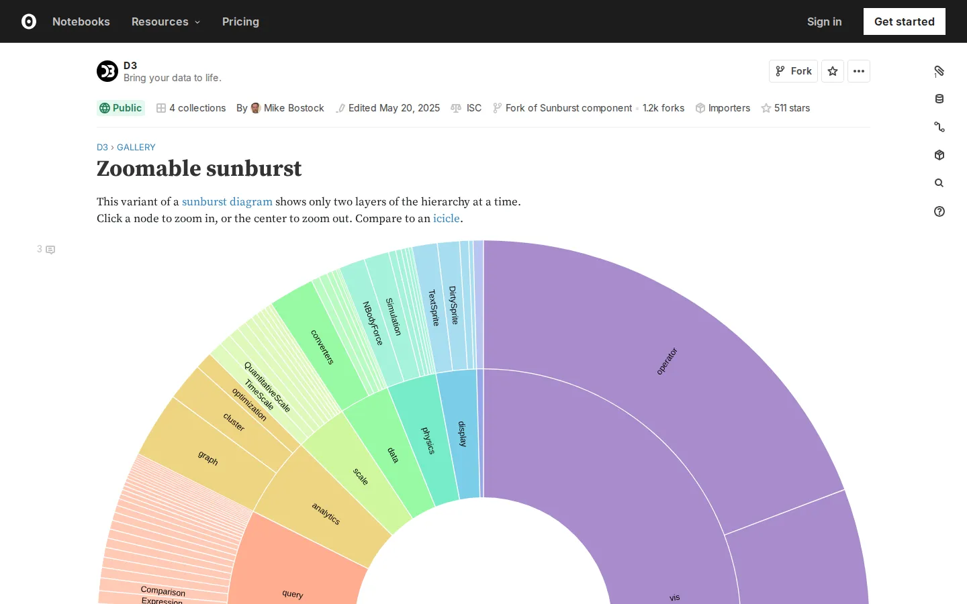Click the cluster outer arc
Viewport: 967px width, 604px height.
234,421
